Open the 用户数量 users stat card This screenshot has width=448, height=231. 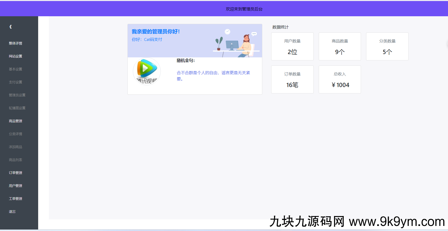[x=292, y=46]
